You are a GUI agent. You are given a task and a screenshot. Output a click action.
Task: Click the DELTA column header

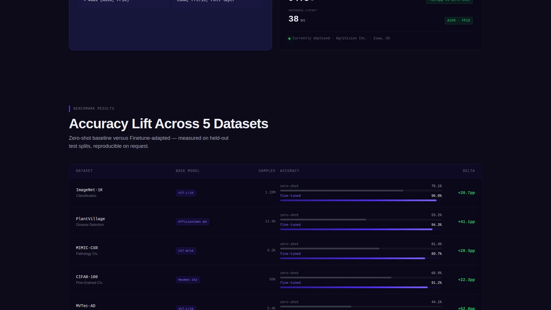[469, 171]
